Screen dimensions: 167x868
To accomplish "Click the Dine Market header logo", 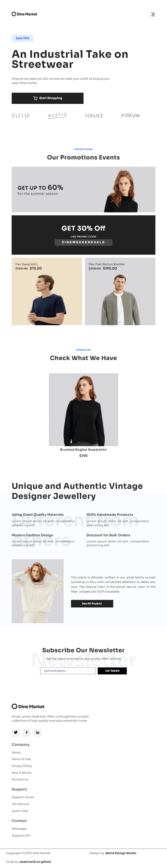I will [25, 14].
